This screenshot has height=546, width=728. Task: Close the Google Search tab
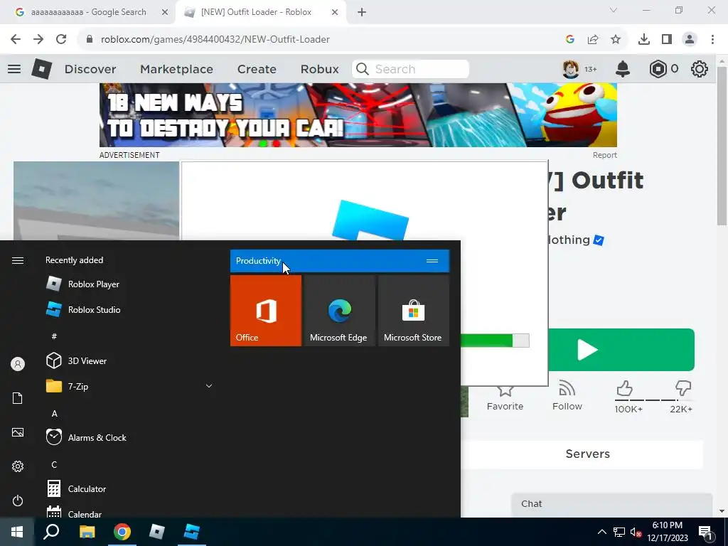[x=164, y=13]
